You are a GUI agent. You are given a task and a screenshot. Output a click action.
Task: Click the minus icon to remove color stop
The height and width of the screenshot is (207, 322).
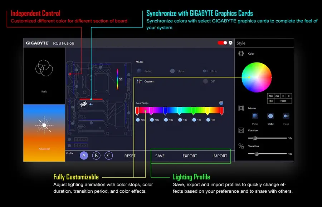(221, 103)
